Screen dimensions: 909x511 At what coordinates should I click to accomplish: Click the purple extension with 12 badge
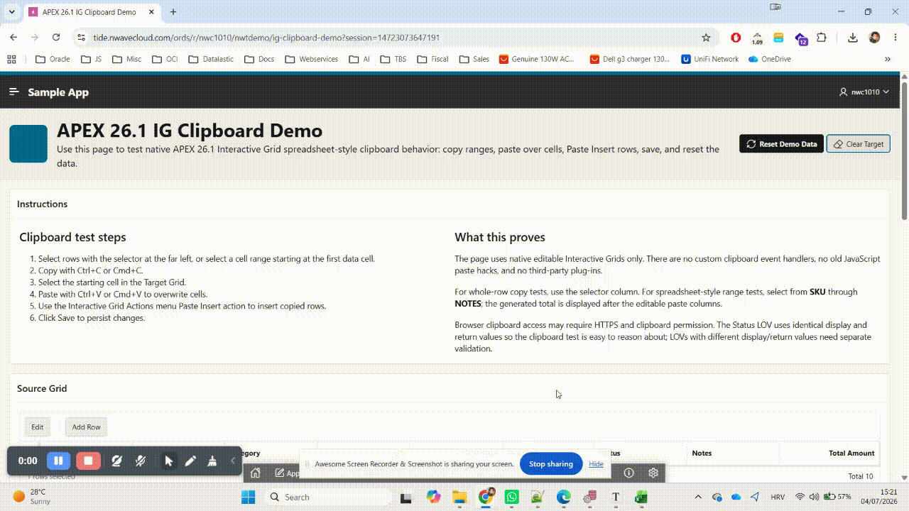800,38
